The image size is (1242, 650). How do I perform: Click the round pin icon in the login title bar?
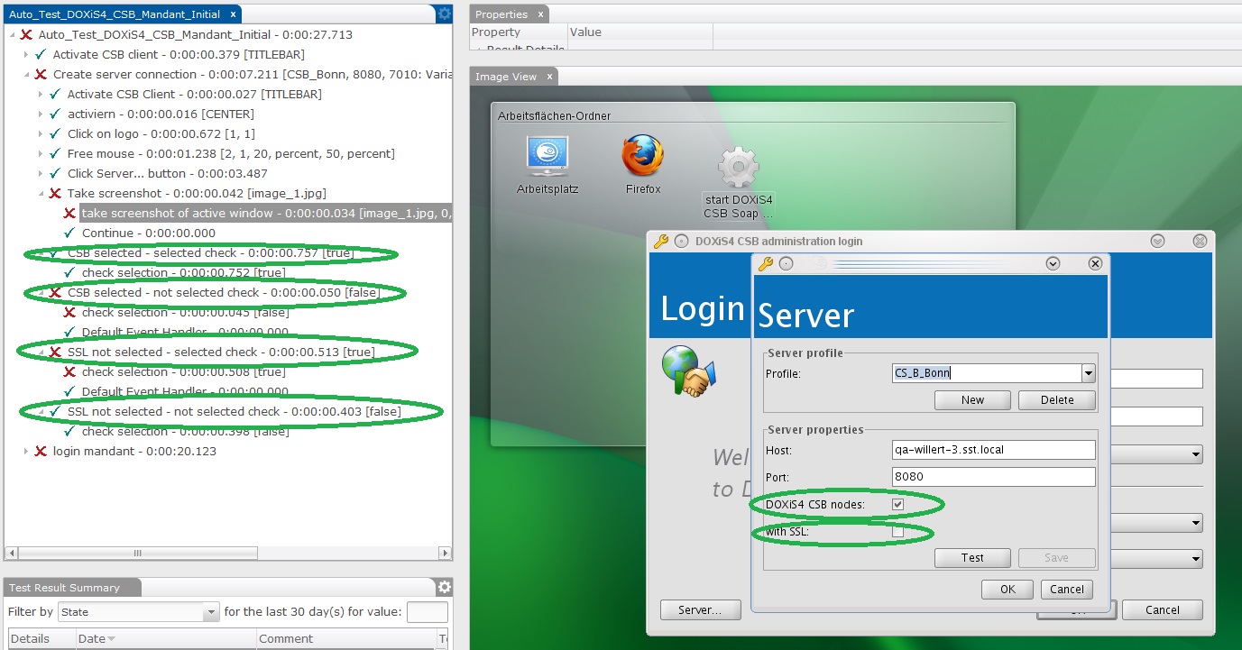tap(681, 241)
